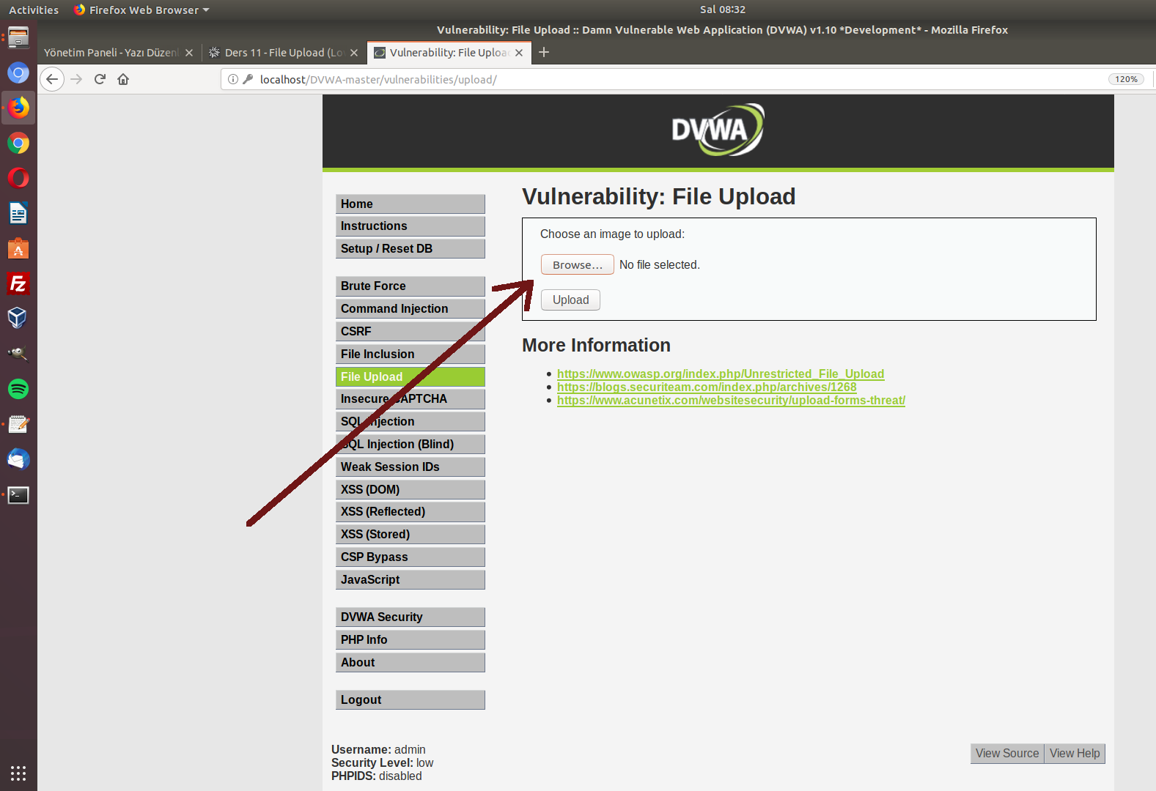Open DVWA Security settings
Screen dimensions: 1156x791
pyautogui.click(x=411, y=617)
